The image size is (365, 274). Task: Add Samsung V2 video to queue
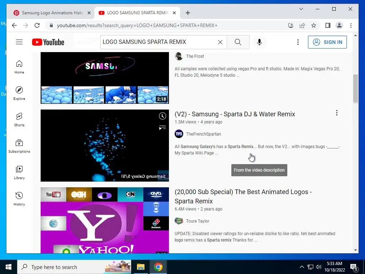coord(162,127)
